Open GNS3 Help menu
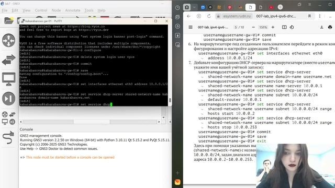Image resolution: width=335 pixels, height=188 pixels. point(101,10)
